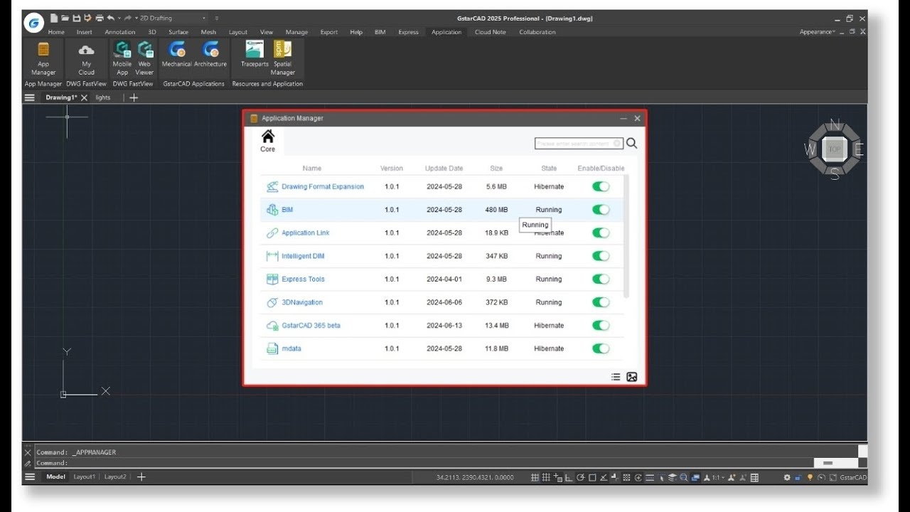This screenshot has height=512, width=910.
Task: Click the Open folder icon in quick access toolbar
Action: [65, 18]
